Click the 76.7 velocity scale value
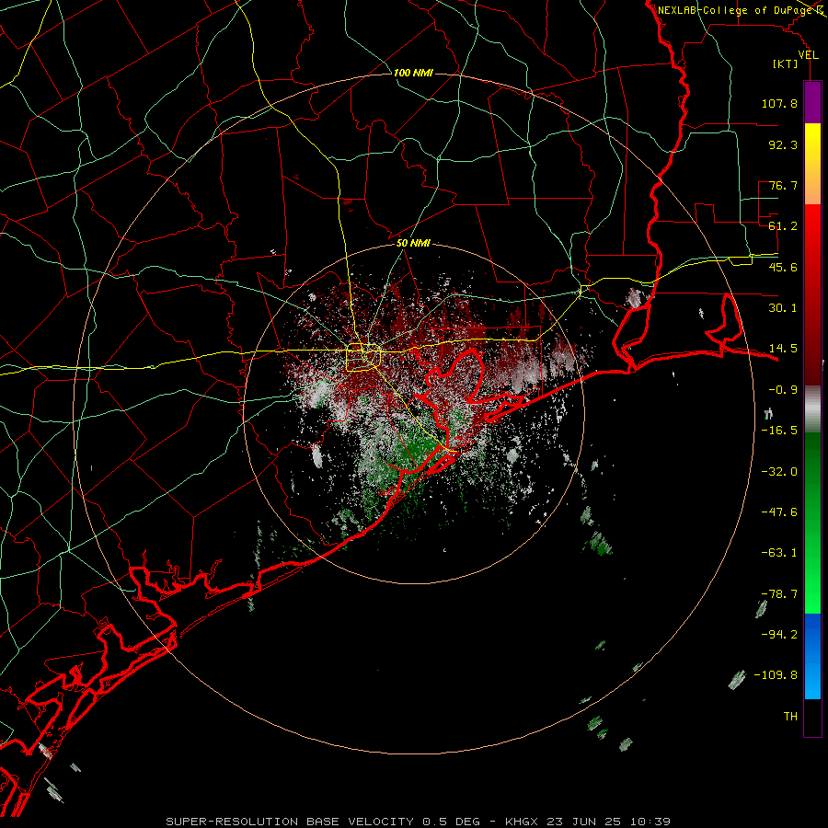Image resolution: width=828 pixels, height=828 pixels. (783, 185)
